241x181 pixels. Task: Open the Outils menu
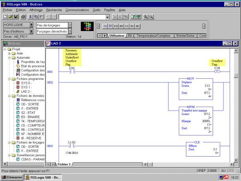tap(97, 10)
